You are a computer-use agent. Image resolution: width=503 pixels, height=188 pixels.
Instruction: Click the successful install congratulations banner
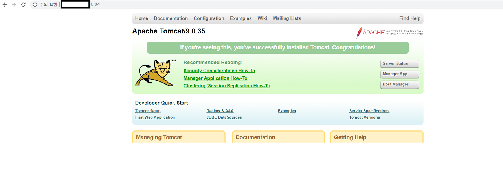(278, 47)
